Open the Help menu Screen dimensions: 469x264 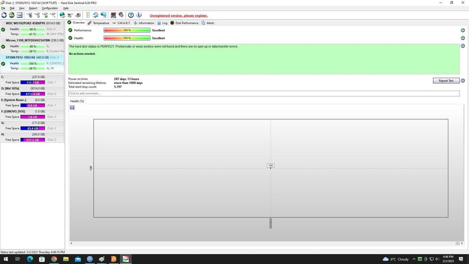[x=66, y=8]
